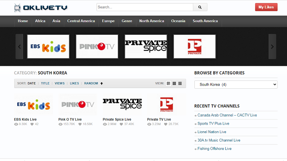The height and width of the screenshot is (161, 287).
Task: Click views eye icon under EBS Kids Live
Action: (16, 124)
